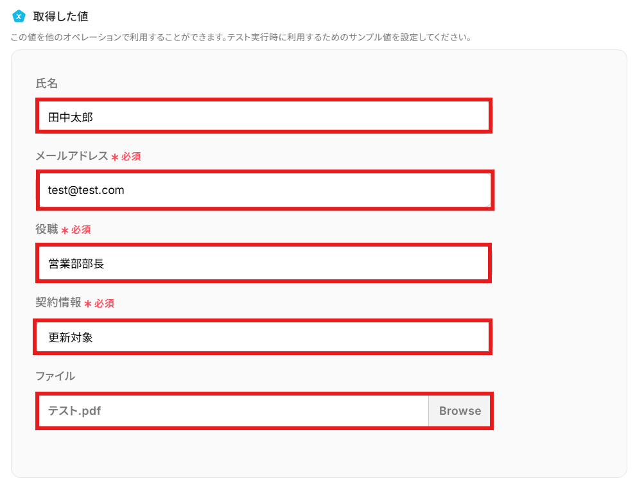Click the red asterisk next to 契約情報
Image resolution: width=644 pixels, height=488 pixels.
(x=88, y=304)
